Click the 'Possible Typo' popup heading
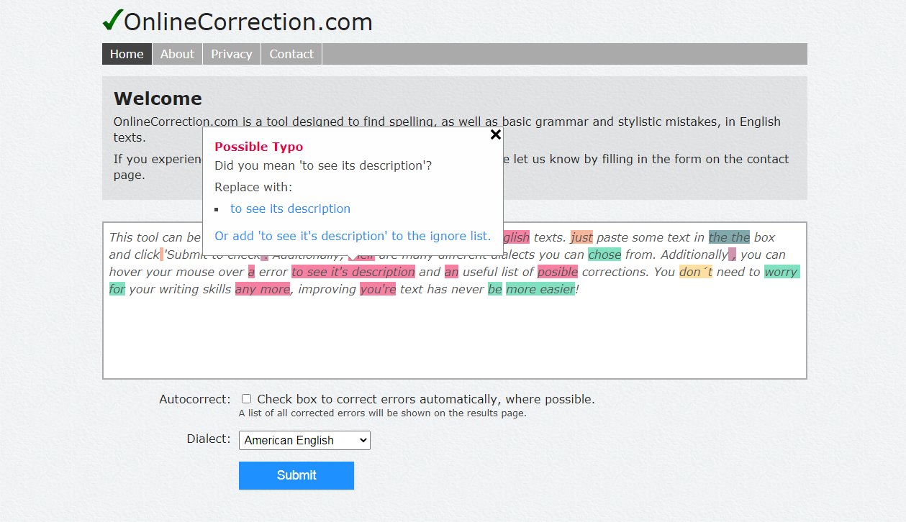This screenshot has height=522, width=906. click(259, 147)
